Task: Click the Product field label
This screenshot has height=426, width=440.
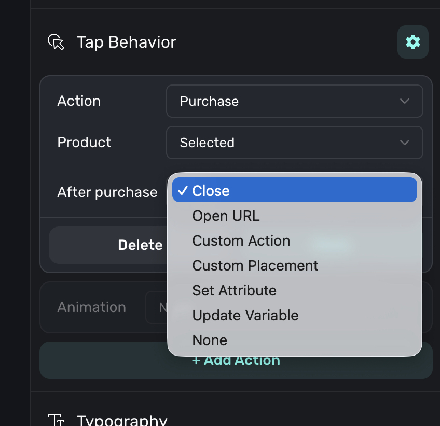Action: coord(84,143)
